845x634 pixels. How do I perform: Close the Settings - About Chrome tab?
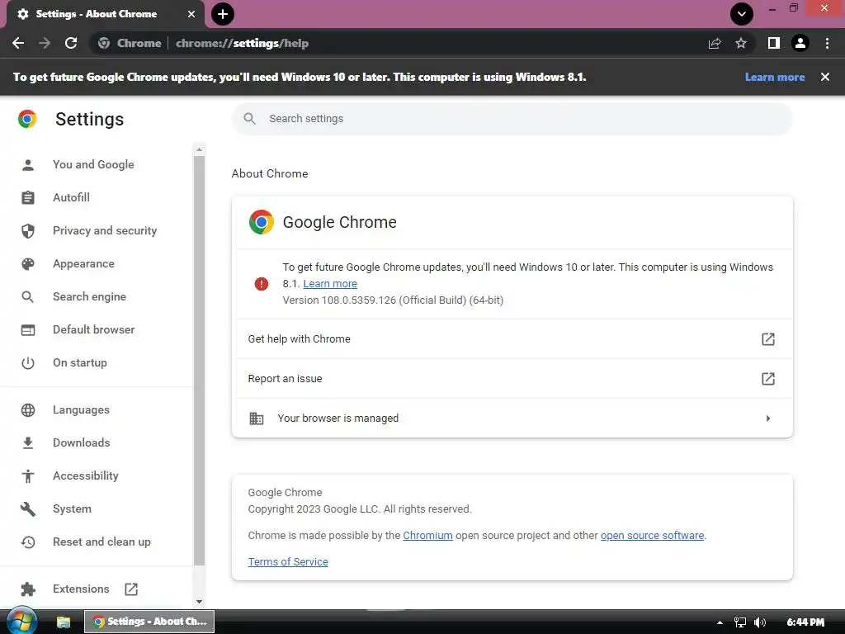point(191,14)
